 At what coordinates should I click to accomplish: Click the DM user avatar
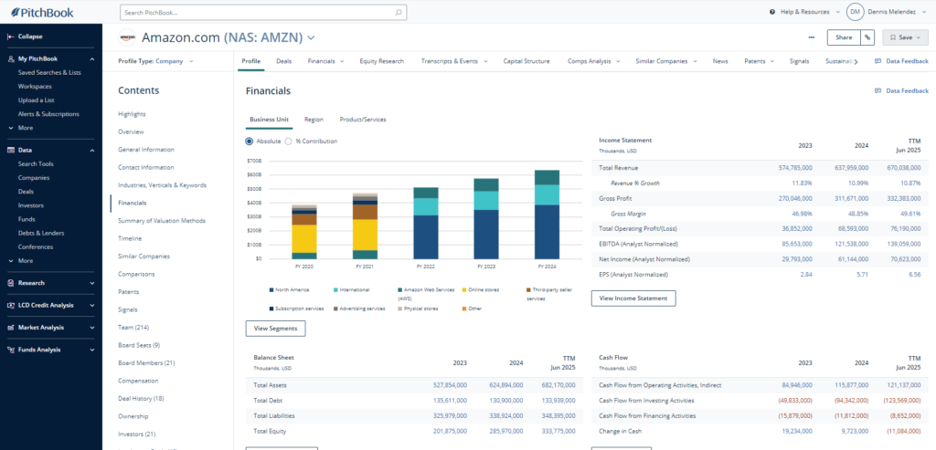click(x=855, y=12)
